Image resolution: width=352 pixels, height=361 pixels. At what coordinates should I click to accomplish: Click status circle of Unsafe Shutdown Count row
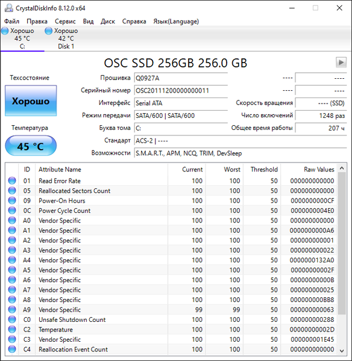pos(12,319)
